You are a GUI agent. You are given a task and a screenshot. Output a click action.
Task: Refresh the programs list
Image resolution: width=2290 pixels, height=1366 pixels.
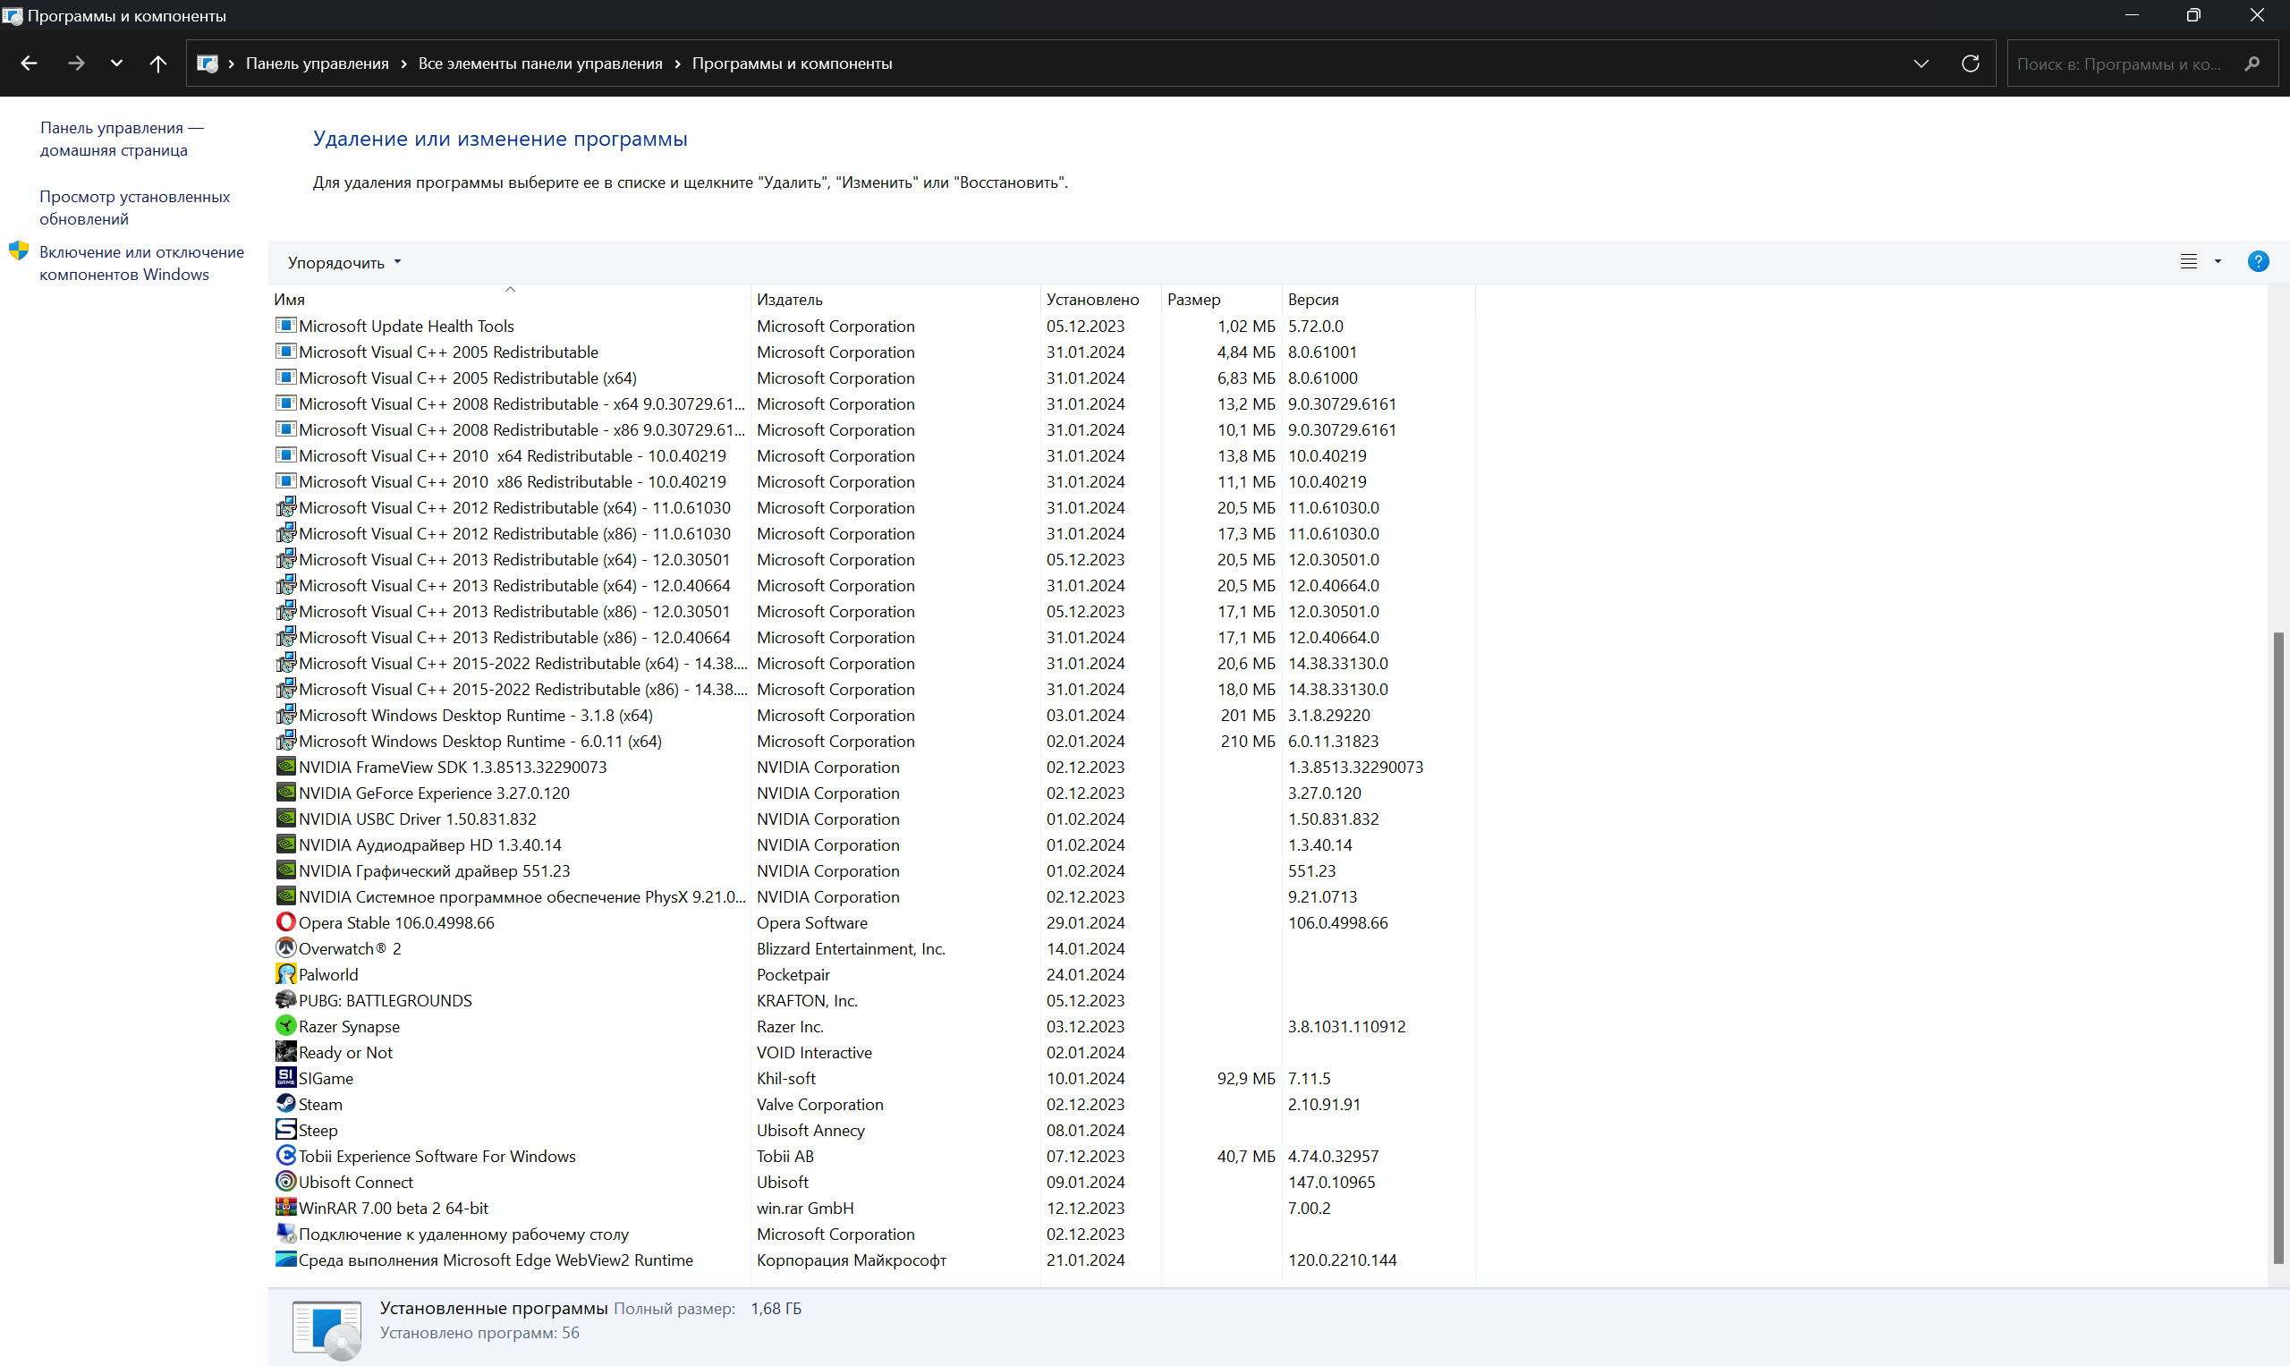coord(1971,64)
